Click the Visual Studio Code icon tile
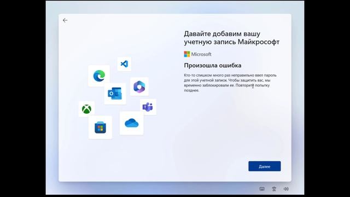Viewport: 350px width, 197px height. coord(124,64)
